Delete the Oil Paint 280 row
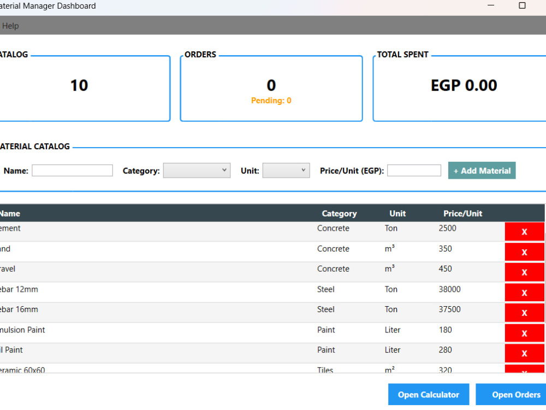Viewport: 546px width, 410px height. [x=524, y=353]
